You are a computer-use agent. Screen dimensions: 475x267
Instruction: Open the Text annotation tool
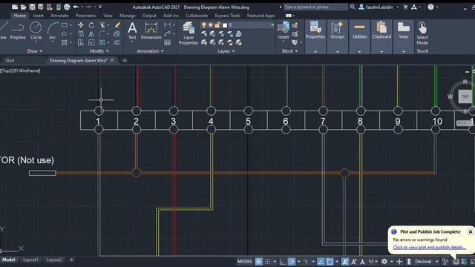click(132, 31)
